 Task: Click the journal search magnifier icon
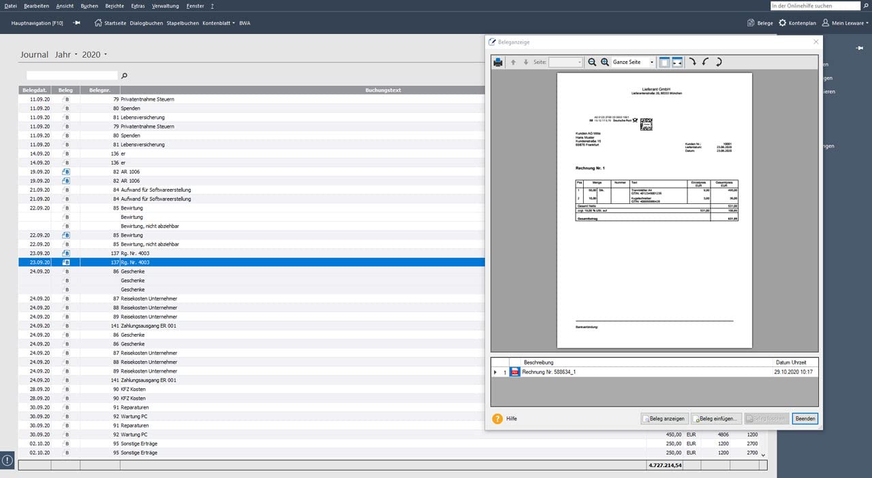tap(124, 75)
